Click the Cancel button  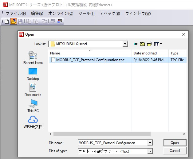pos(175,151)
